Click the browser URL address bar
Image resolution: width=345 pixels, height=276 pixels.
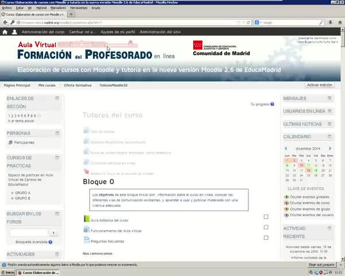click(x=128, y=22)
